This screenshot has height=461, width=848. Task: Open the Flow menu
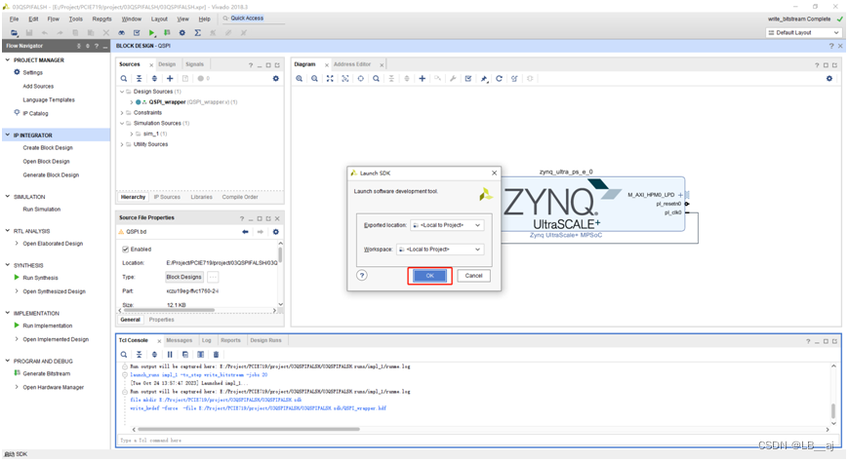[x=53, y=19]
